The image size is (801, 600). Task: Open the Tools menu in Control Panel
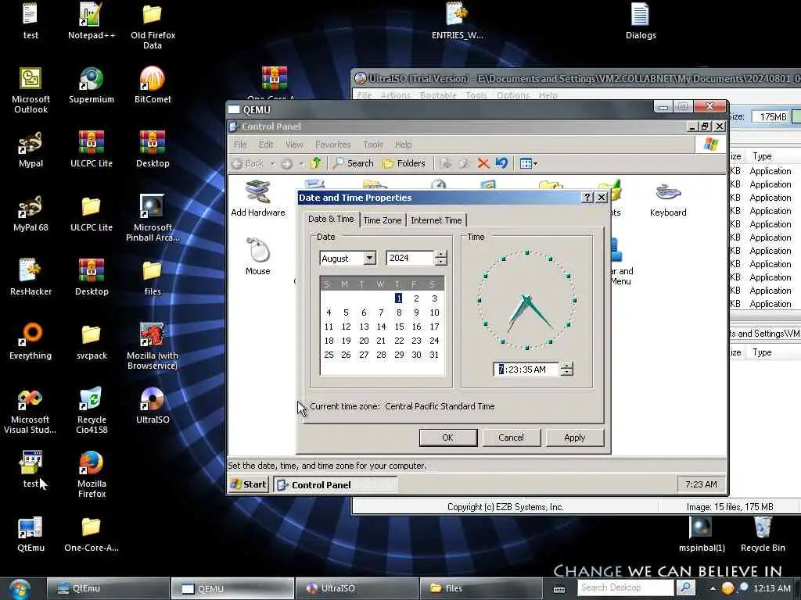click(x=373, y=145)
